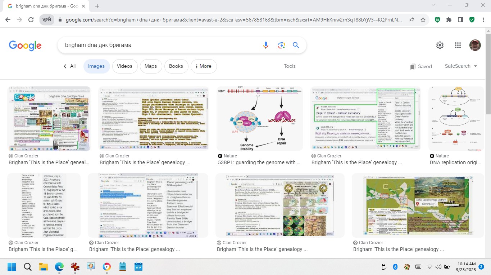Screen dimensions: 491x275
Task: Open the green padlock shield extension
Action: point(437,20)
